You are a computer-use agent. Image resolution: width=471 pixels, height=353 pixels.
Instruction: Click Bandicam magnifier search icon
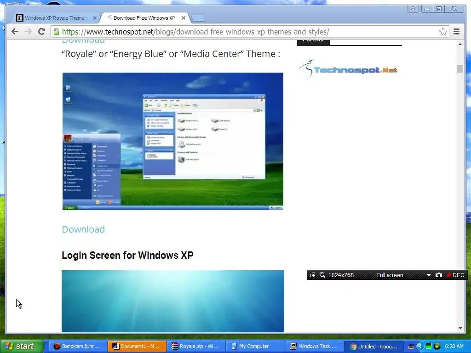(x=322, y=275)
